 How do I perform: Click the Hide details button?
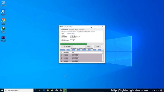[67, 47]
